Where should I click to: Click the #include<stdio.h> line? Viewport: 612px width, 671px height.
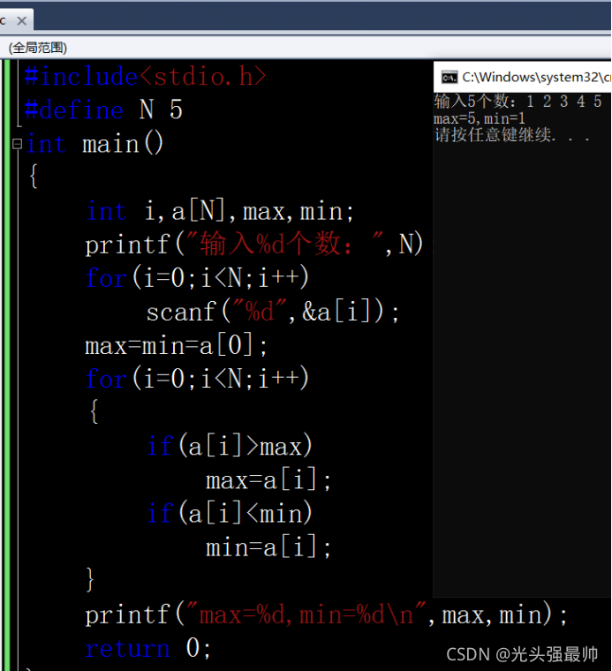coord(145,77)
